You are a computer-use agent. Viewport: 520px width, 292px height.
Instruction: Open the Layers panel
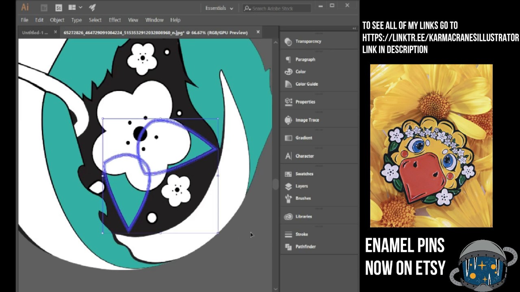(301, 186)
